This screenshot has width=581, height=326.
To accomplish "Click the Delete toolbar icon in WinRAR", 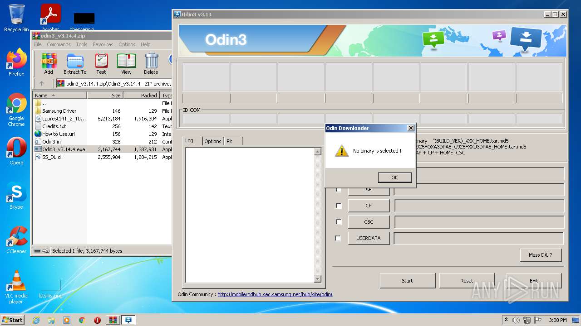I will tap(151, 64).
